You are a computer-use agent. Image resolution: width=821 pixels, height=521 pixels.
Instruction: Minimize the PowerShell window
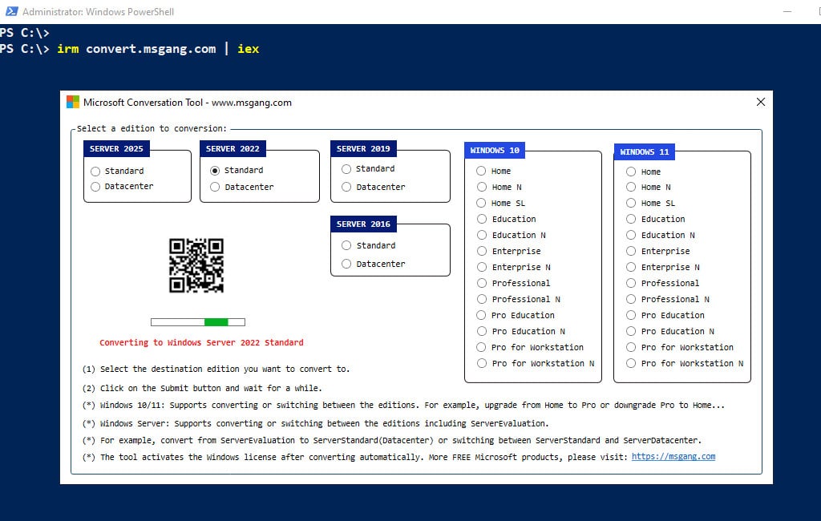787,11
